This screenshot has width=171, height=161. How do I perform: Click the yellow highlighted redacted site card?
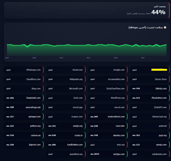point(150,70)
